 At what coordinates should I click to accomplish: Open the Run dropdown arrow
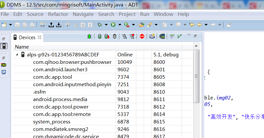point(120,25)
